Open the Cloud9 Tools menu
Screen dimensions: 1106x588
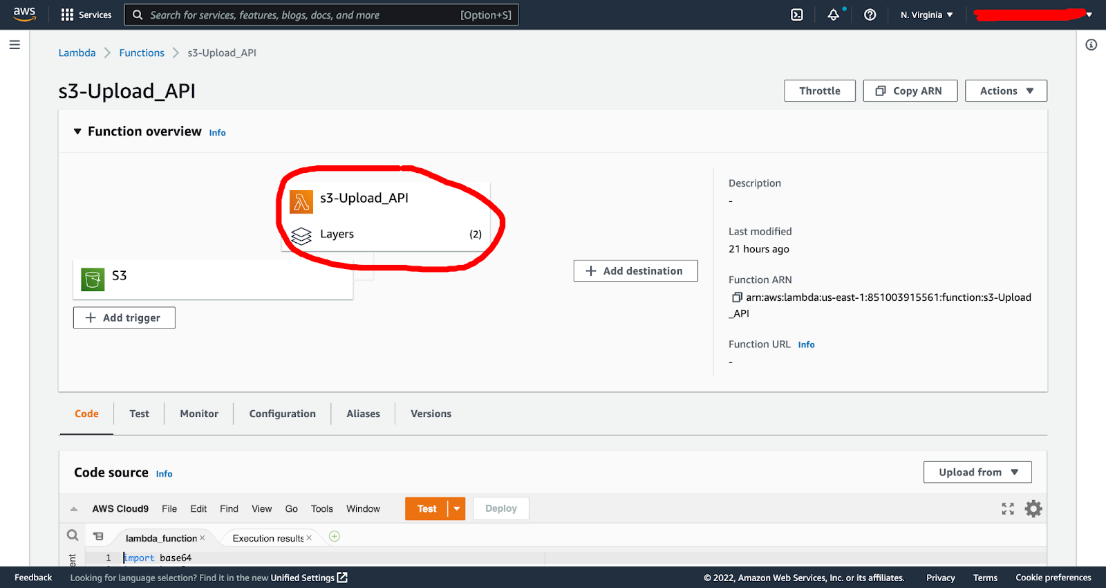pyautogui.click(x=321, y=509)
